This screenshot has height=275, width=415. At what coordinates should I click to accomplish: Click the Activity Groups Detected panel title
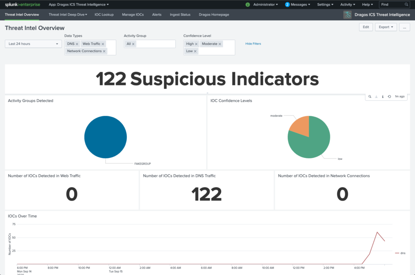tap(31, 101)
